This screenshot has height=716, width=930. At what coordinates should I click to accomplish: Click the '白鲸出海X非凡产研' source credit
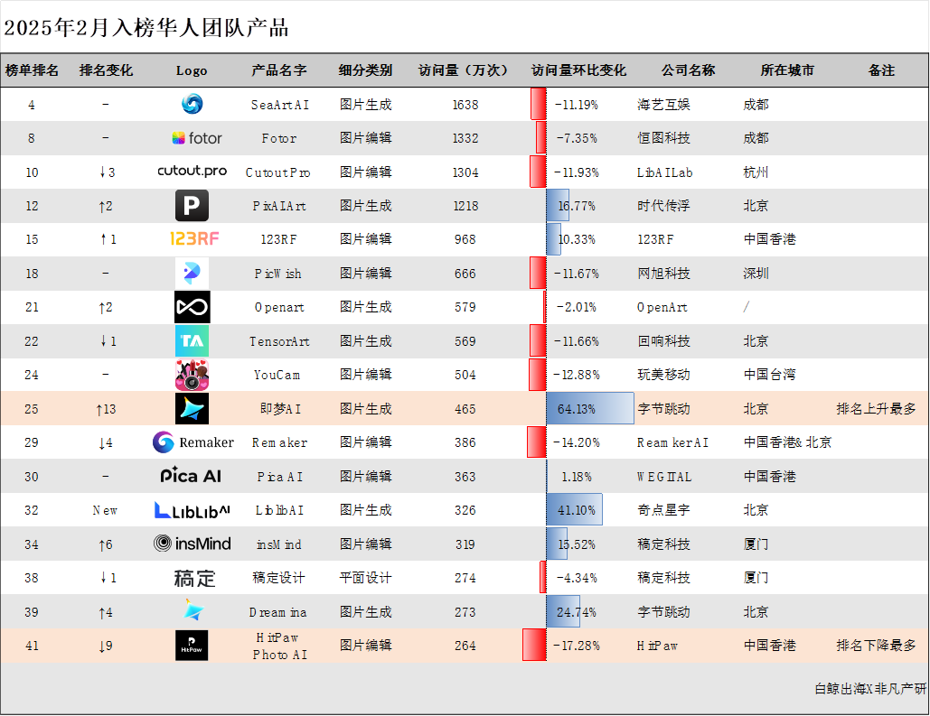[x=870, y=689]
